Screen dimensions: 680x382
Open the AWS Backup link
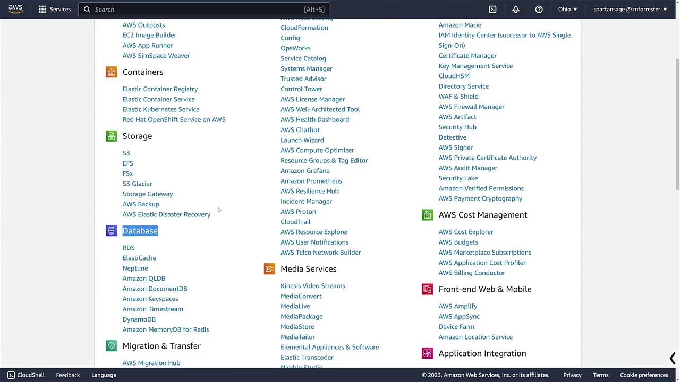coord(141,204)
